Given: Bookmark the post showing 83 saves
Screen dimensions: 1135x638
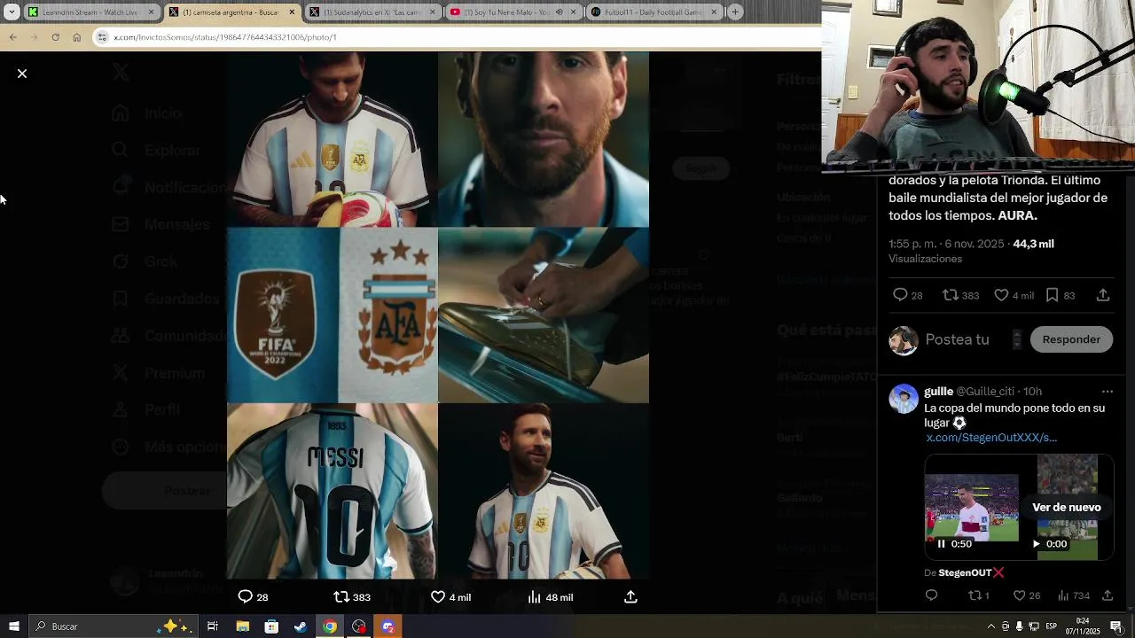Looking at the screenshot, I should tap(1052, 295).
